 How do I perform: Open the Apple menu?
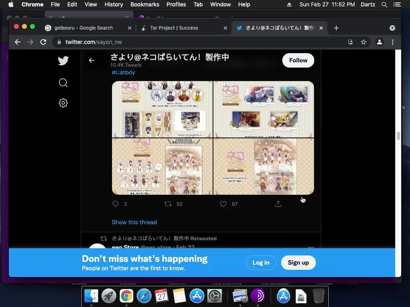pos(11,4)
